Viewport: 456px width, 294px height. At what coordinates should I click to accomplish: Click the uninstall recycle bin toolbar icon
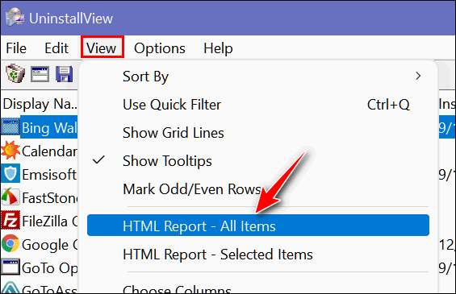[x=15, y=74]
